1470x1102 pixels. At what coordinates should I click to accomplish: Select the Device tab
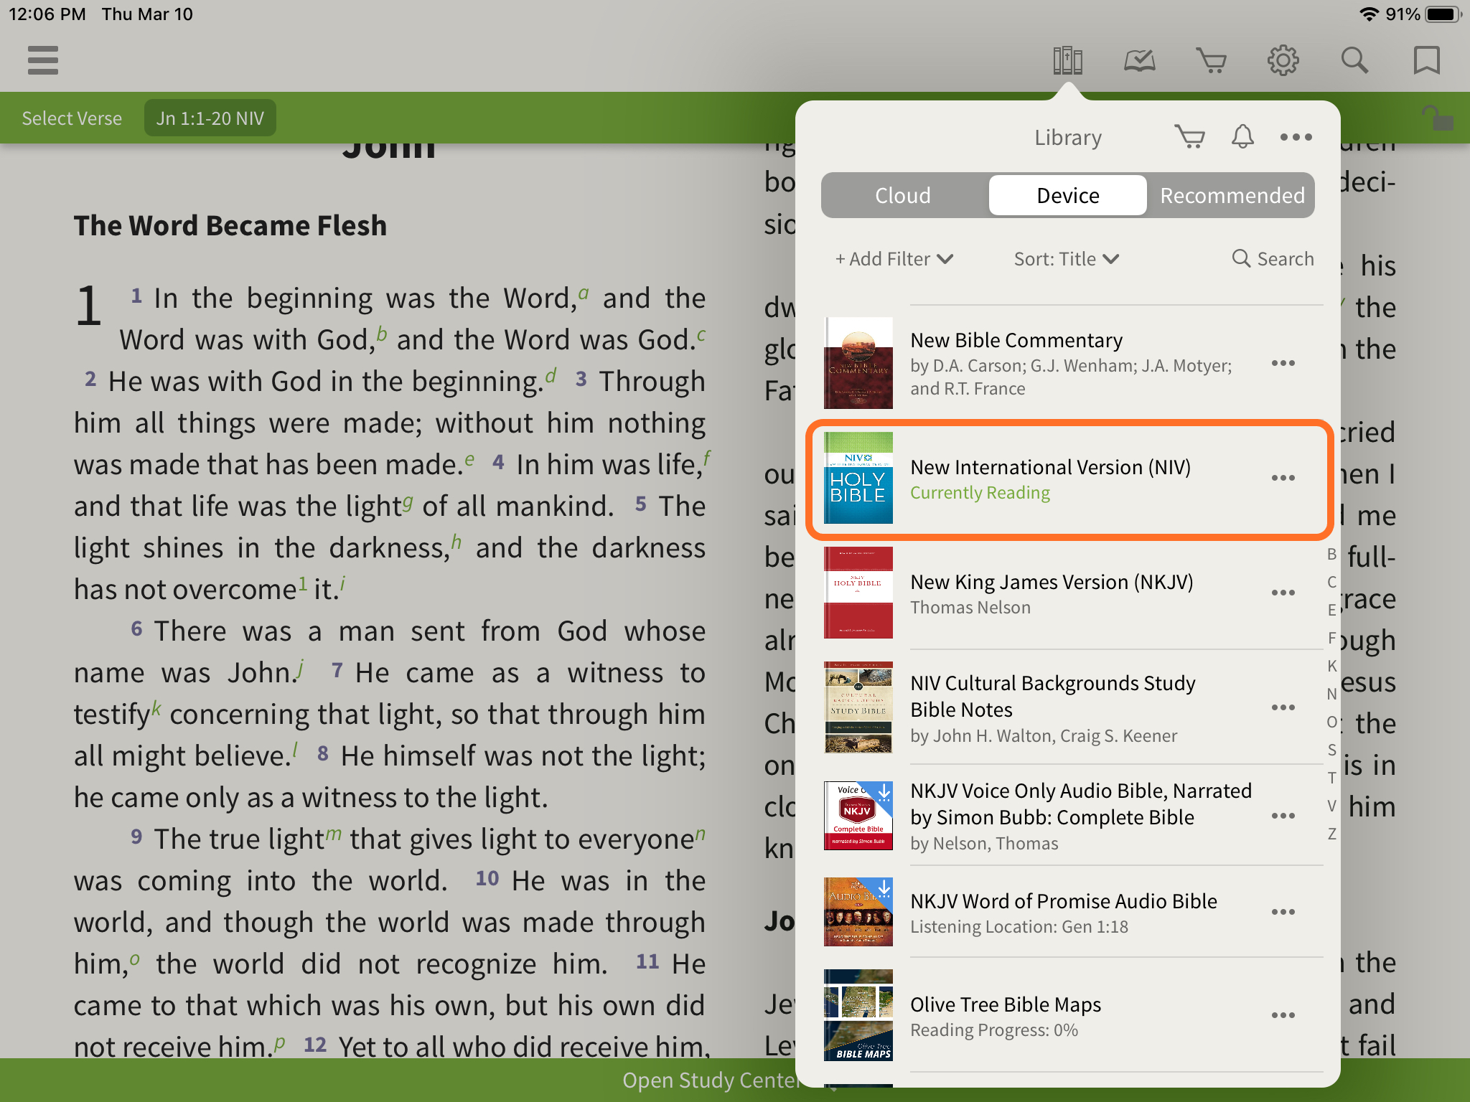click(x=1067, y=195)
